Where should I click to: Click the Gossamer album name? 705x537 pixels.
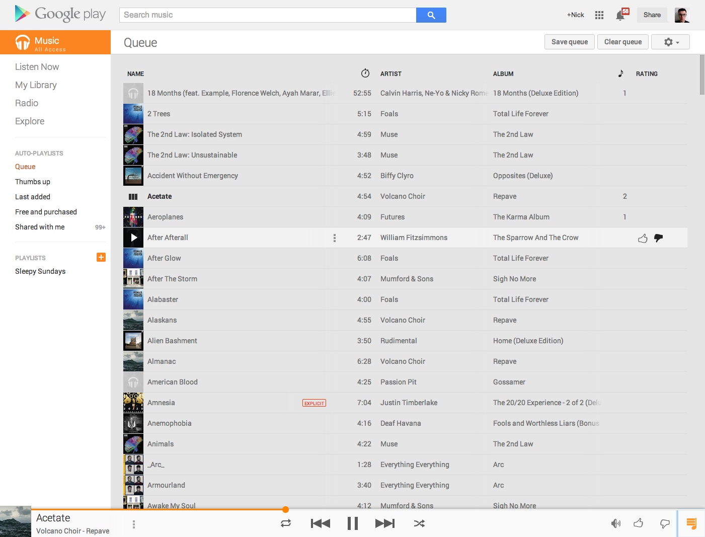pyautogui.click(x=509, y=382)
